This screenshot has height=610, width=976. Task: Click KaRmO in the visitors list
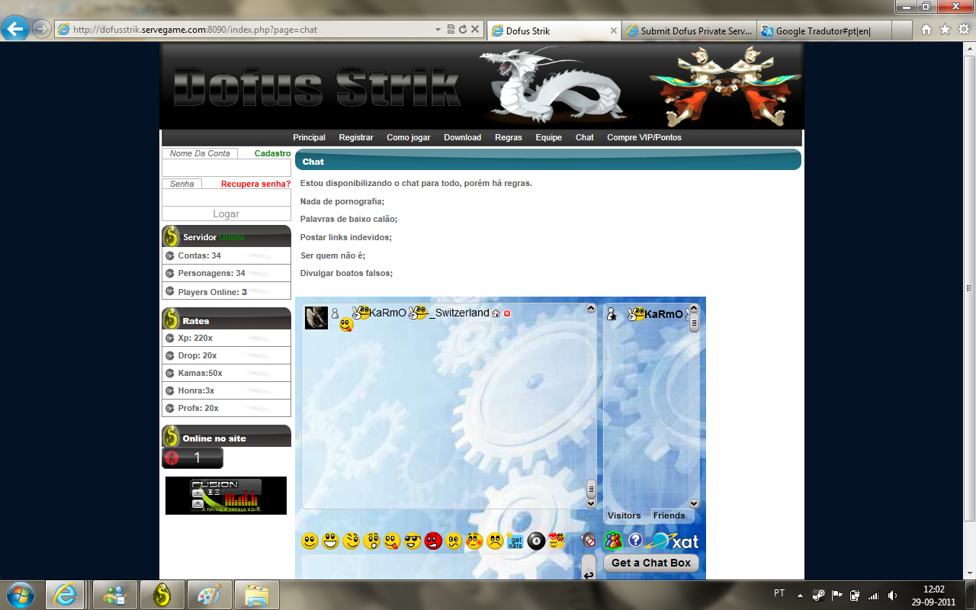coord(663,314)
